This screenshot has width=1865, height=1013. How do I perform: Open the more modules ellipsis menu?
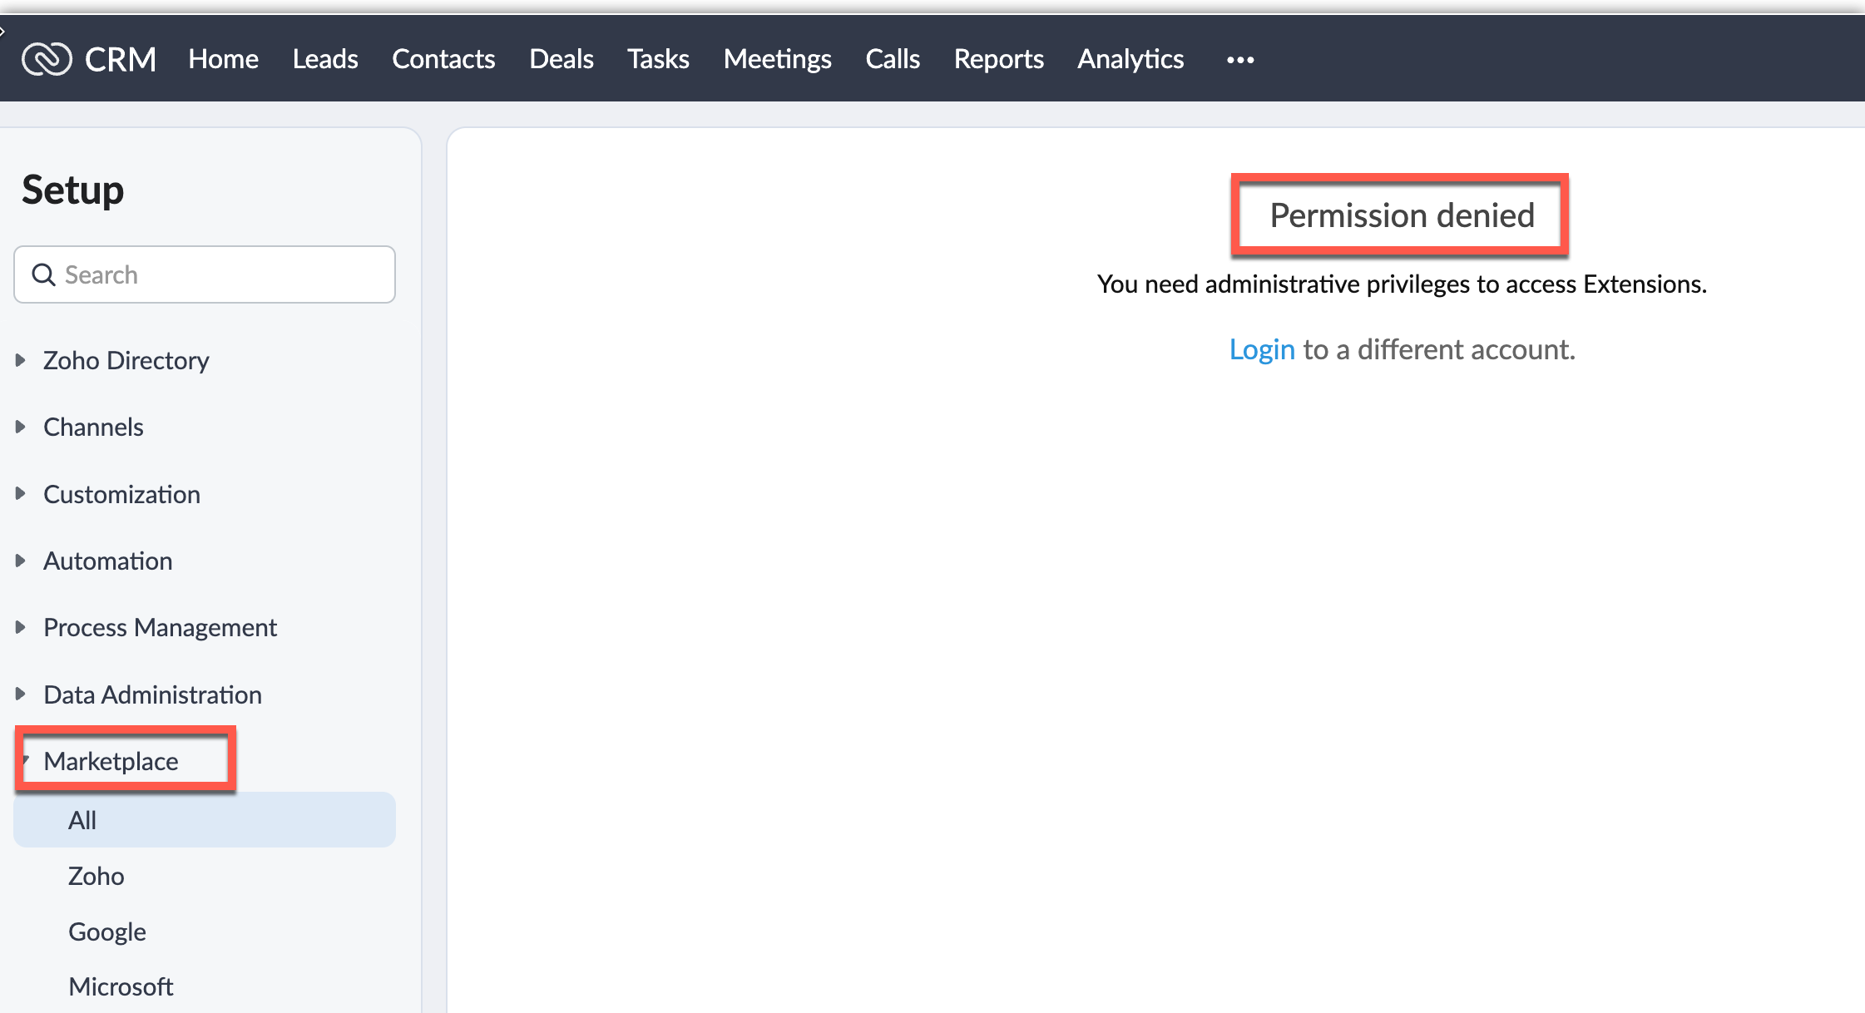point(1239,60)
